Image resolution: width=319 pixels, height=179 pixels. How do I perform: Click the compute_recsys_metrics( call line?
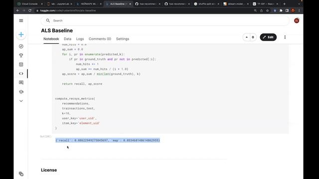(x=75, y=98)
